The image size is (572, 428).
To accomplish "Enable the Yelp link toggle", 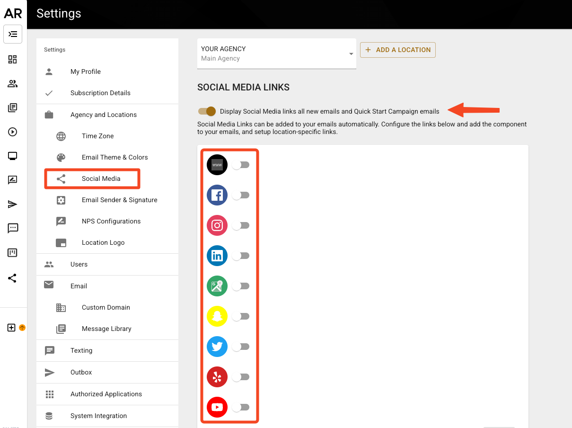I will pyautogui.click(x=241, y=377).
